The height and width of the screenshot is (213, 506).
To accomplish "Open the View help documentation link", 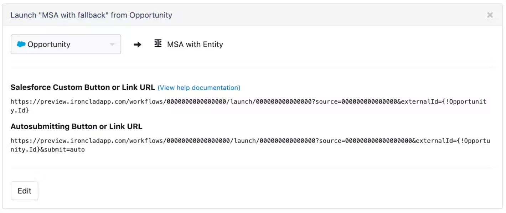I will [199, 88].
